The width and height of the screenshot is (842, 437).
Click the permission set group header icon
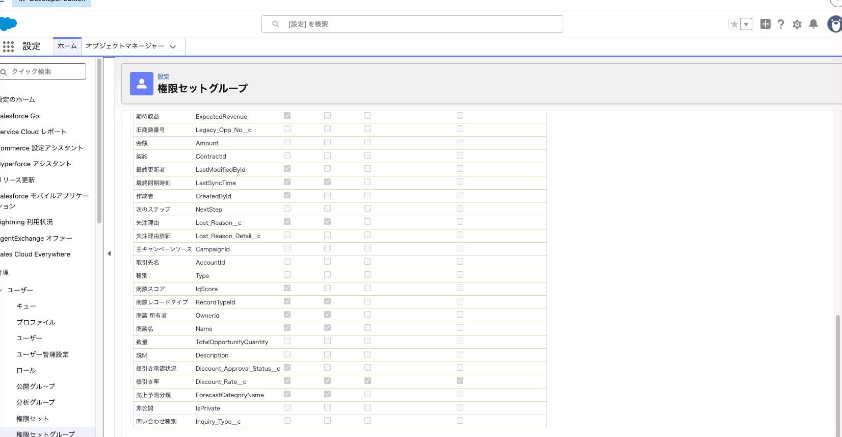pos(142,84)
